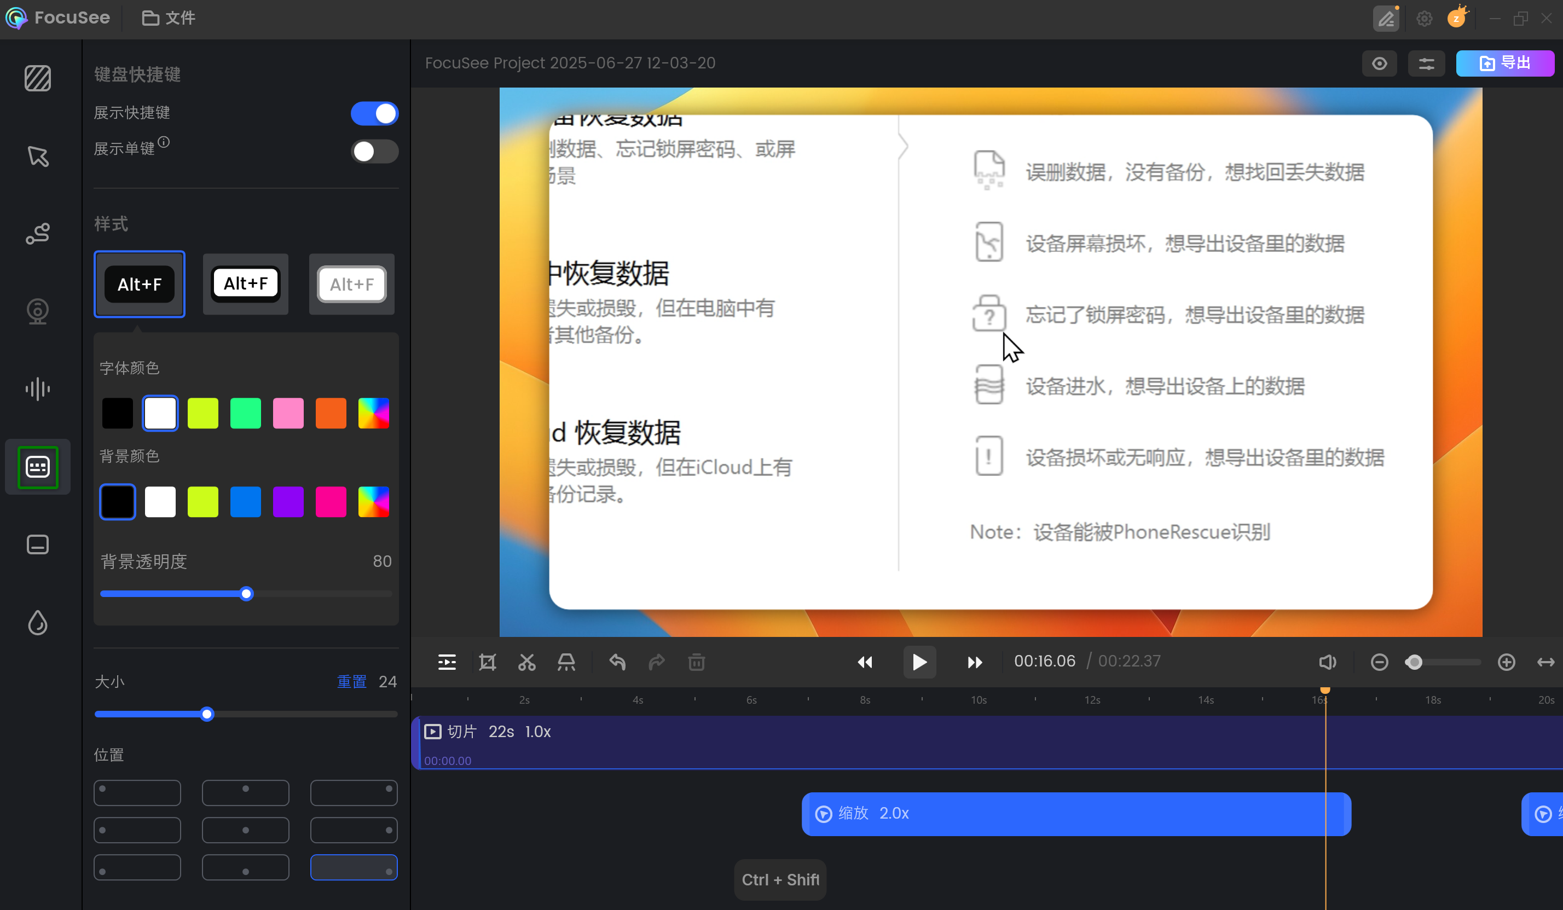Screen dimensions: 1563x910
Task: Click the spotlight effect toolbar icon
Action: click(x=566, y=662)
